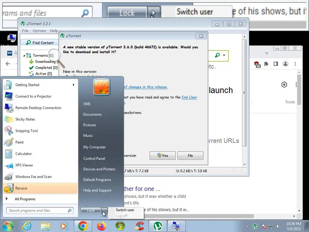
Task: Open uTorrent Help menu
Action: pyautogui.click(x=54, y=31)
